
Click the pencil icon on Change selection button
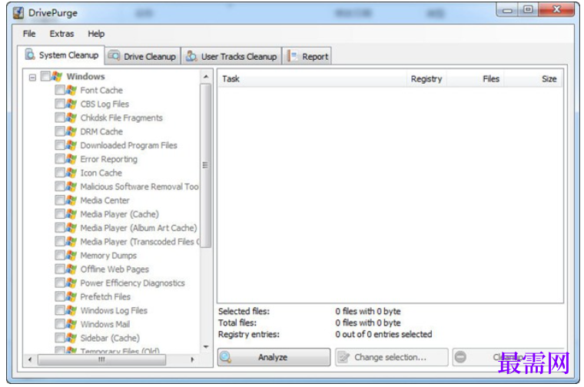[x=343, y=357]
